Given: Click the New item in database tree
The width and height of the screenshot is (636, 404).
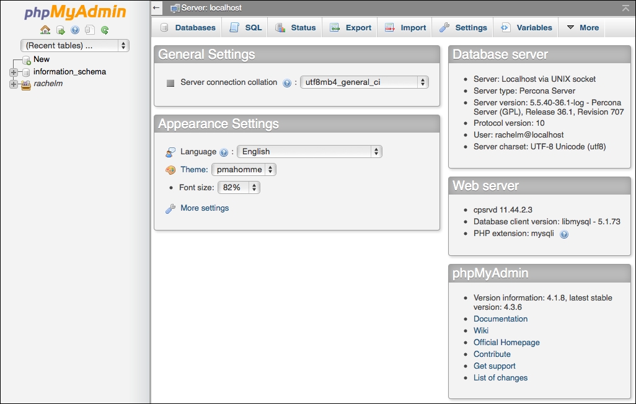Looking at the screenshot, I should click(42, 59).
